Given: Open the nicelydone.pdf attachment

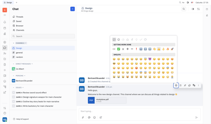Looking at the screenshot, I should [107, 100].
